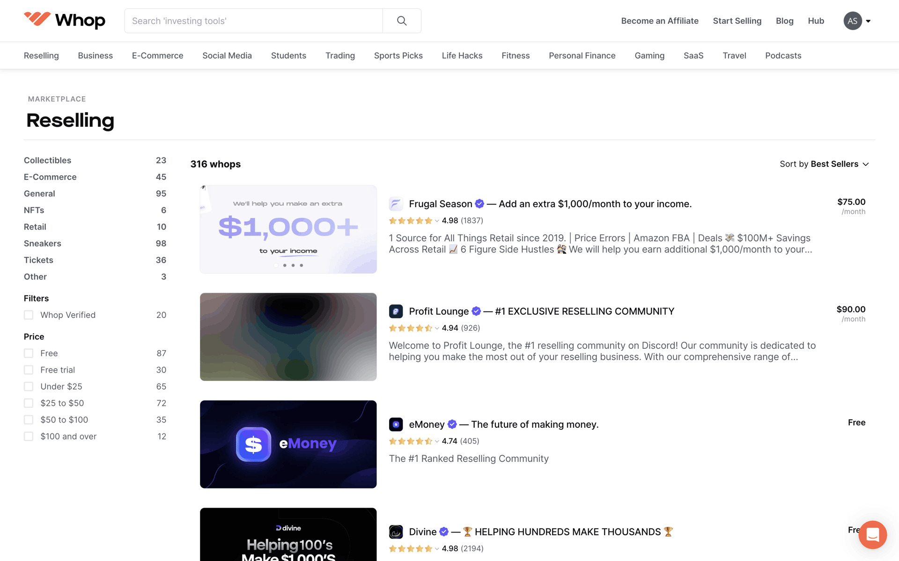This screenshot has width=899, height=561.
Task: Expand the account menu caret
Action: [868, 21]
